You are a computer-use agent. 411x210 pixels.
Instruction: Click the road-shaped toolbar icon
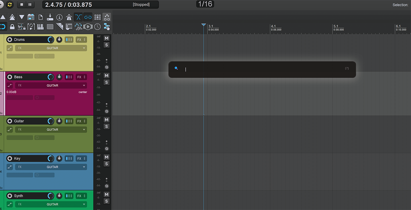(69, 17)
